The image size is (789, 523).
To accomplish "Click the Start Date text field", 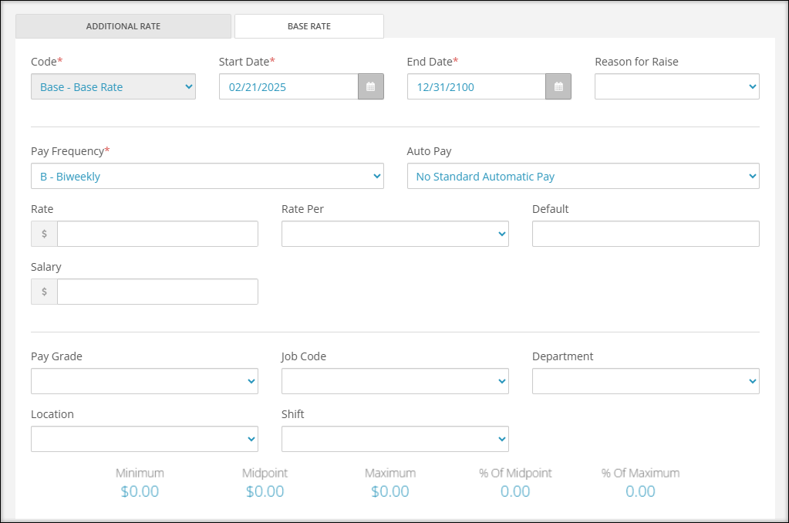I will click(288, 86).
